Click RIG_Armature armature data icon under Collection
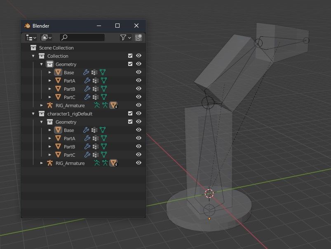The width and height of the screenshot is (331, 249). 105,105
